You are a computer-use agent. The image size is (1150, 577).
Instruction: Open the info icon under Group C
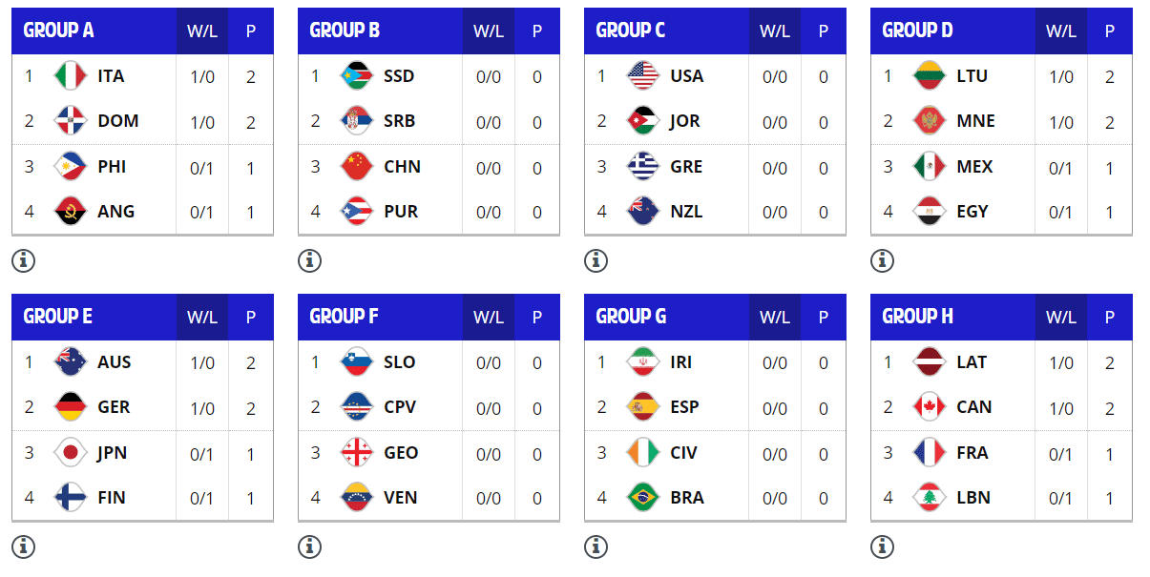pyautogui.click(x=596, y=260)
